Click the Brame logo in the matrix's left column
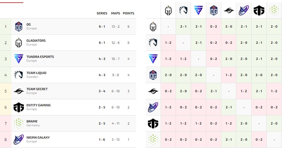This screenshot has height=148, width=282. point(153,139)
